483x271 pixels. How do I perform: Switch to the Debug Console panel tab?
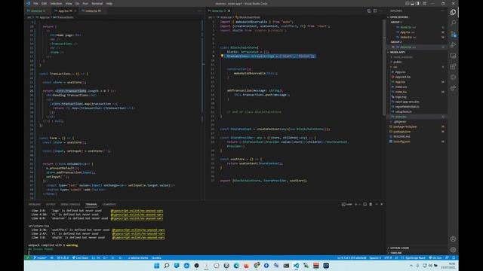coord(70,204)
